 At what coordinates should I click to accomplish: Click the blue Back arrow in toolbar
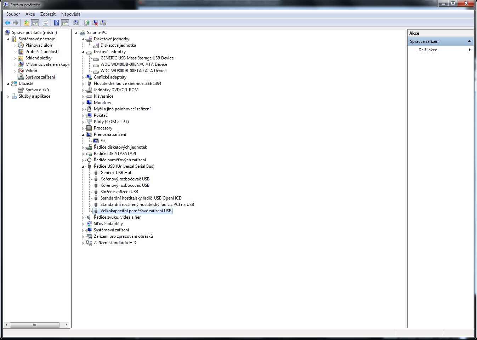pos(7,23)
